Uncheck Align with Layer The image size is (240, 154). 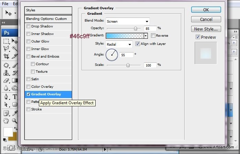(x=138, y=44)
